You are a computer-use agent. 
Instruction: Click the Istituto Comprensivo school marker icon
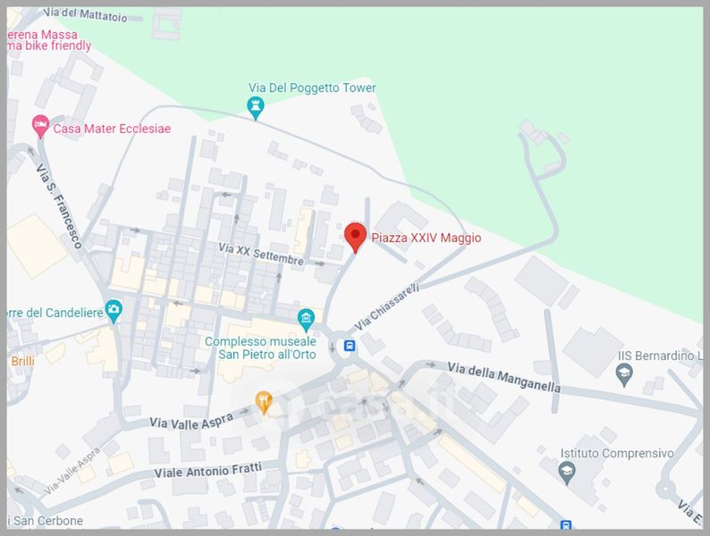567,473
